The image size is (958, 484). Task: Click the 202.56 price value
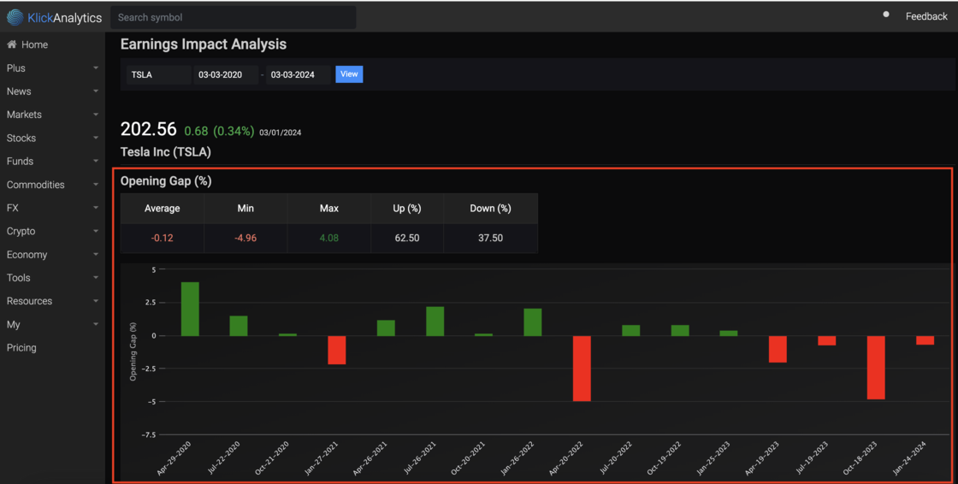coord(149,129)
